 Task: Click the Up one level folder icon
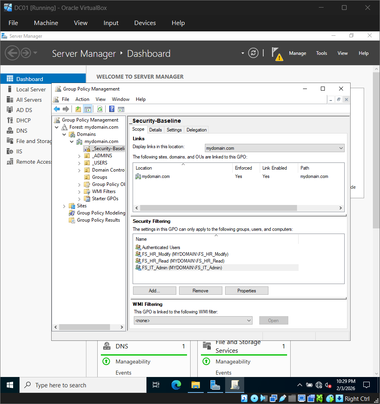(x=78, y=109)
